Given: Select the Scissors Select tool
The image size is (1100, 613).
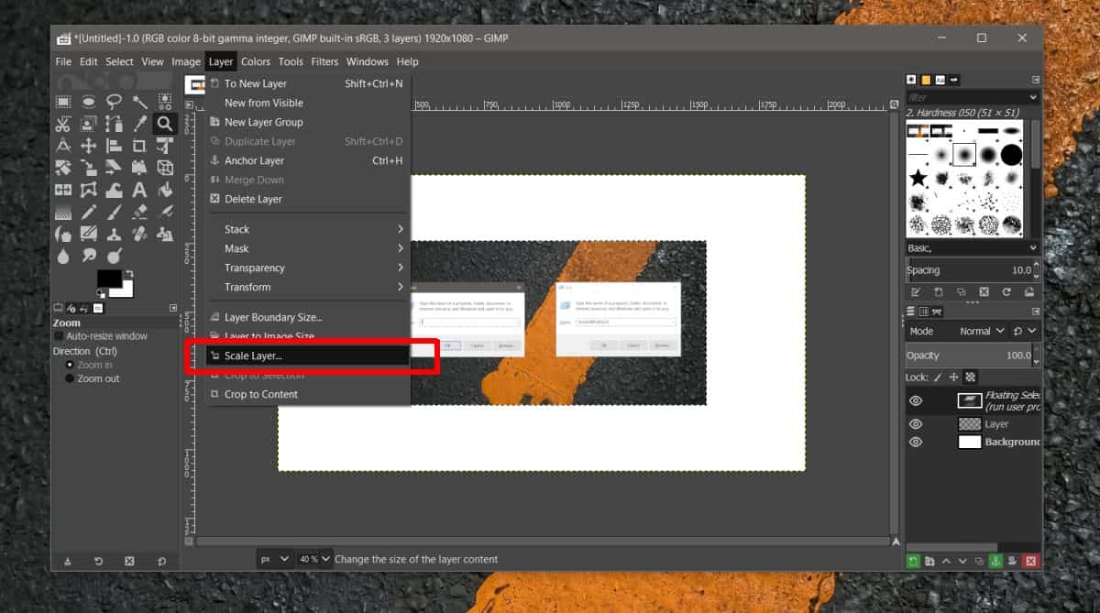Looking at the screenshot, I should (x=63, y=124).
